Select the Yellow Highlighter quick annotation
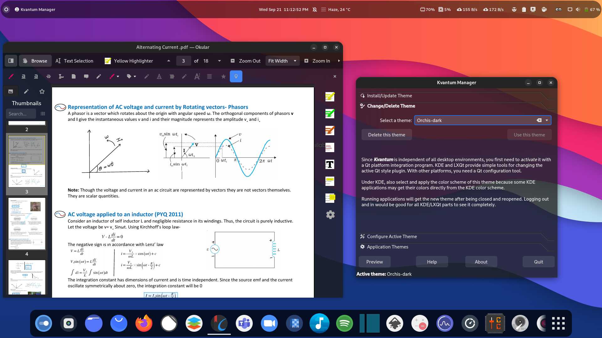Viewport: 602px width, 338px height. (x=129, y=61)
